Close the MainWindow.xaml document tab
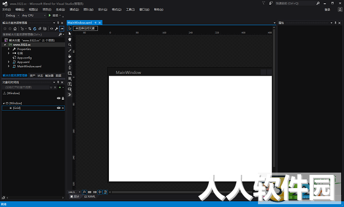 [100, 22]
